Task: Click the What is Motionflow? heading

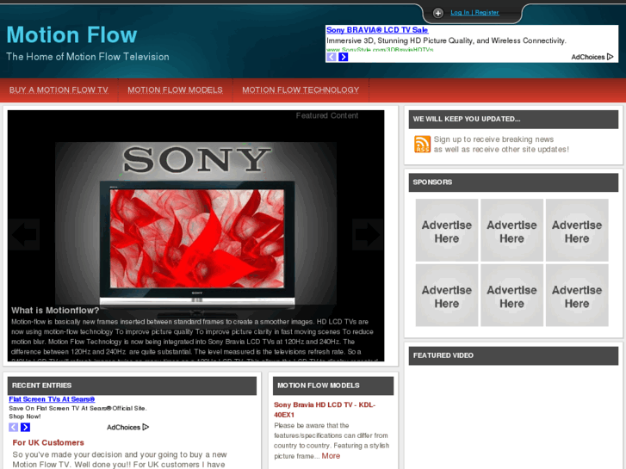Action: (55, 310)
